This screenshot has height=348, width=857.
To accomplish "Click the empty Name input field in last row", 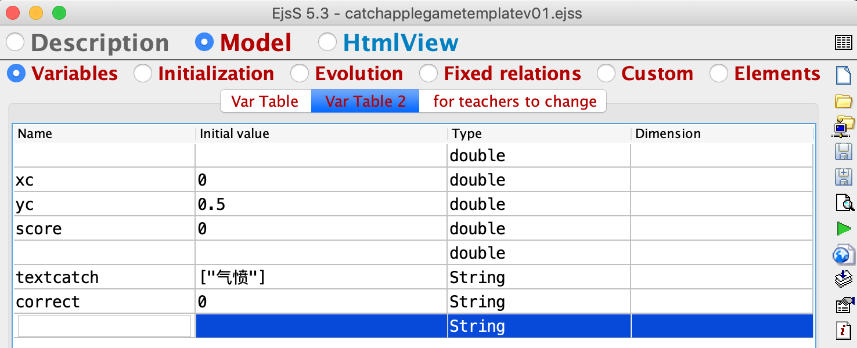I will pos(105,326).
